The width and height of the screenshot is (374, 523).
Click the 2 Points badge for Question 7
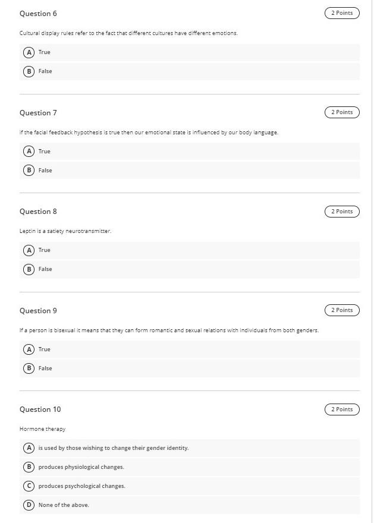point(342,112)
